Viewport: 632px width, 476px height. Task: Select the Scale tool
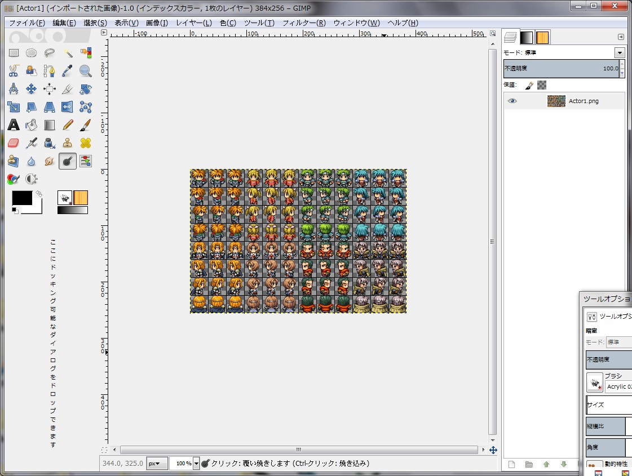(14, 107)
